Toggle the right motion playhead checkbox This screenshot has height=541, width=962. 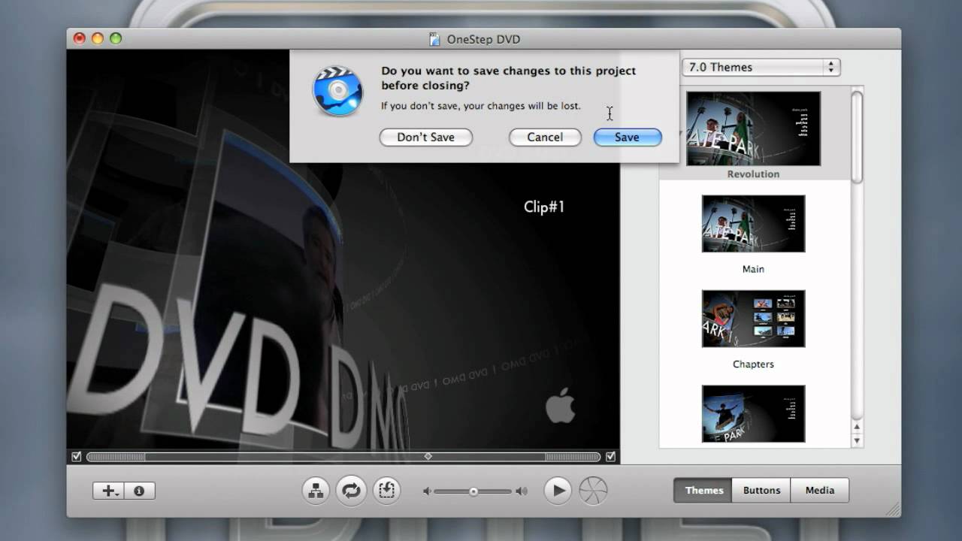pyautogui.click(x=610, y=456)
